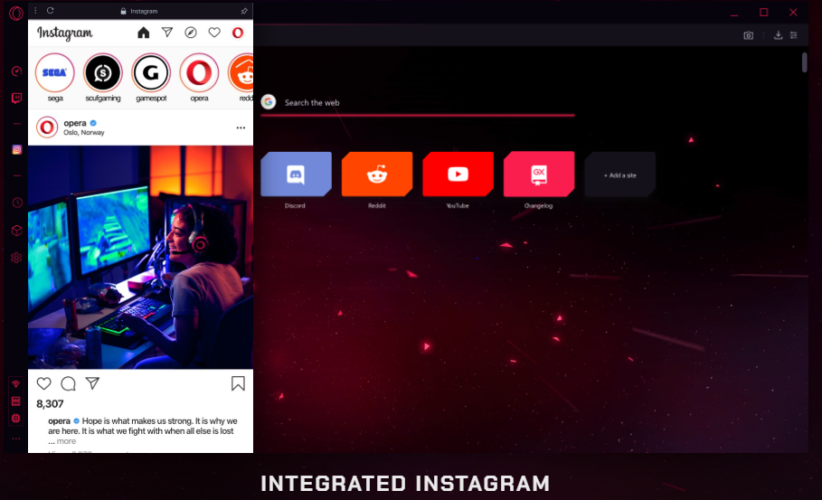Comment on the opera post

coord(68,383)
